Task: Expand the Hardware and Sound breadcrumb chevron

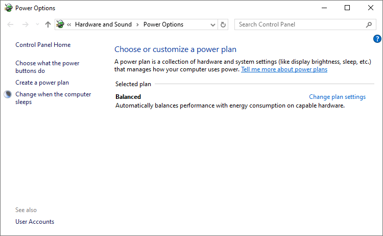Action: tap(137, 24)
